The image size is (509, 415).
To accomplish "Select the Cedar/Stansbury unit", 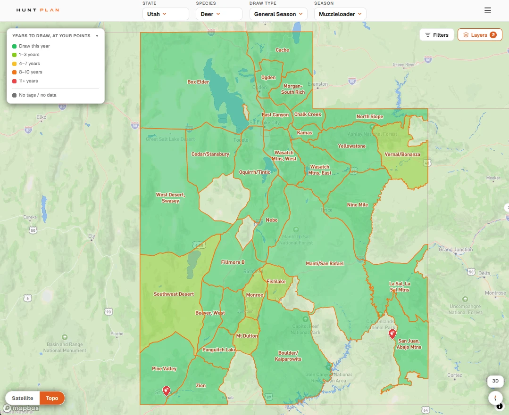I will point(210,154).
